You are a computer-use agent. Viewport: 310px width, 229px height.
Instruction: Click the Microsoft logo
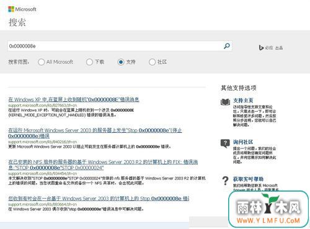click(22, 9)
